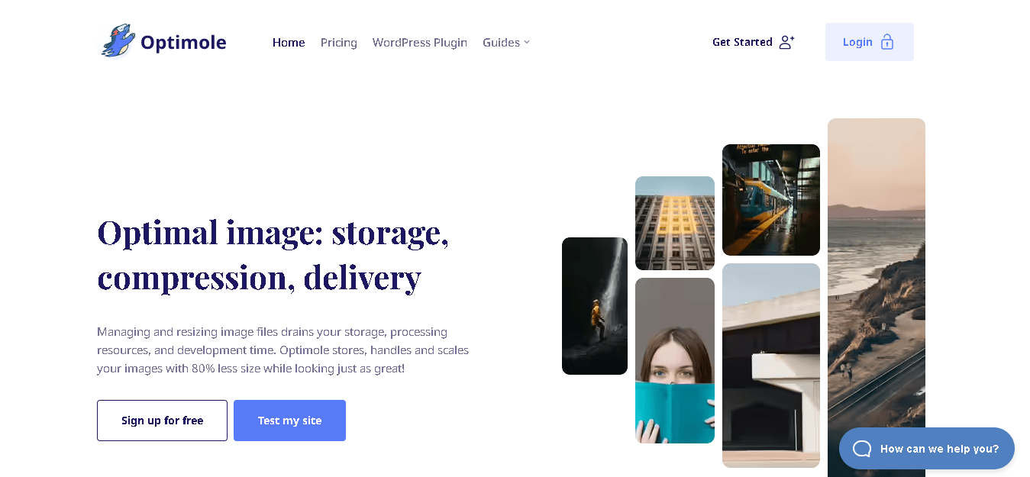Select the train station photo
1030x477 pixels.
[x=771, y=200]
